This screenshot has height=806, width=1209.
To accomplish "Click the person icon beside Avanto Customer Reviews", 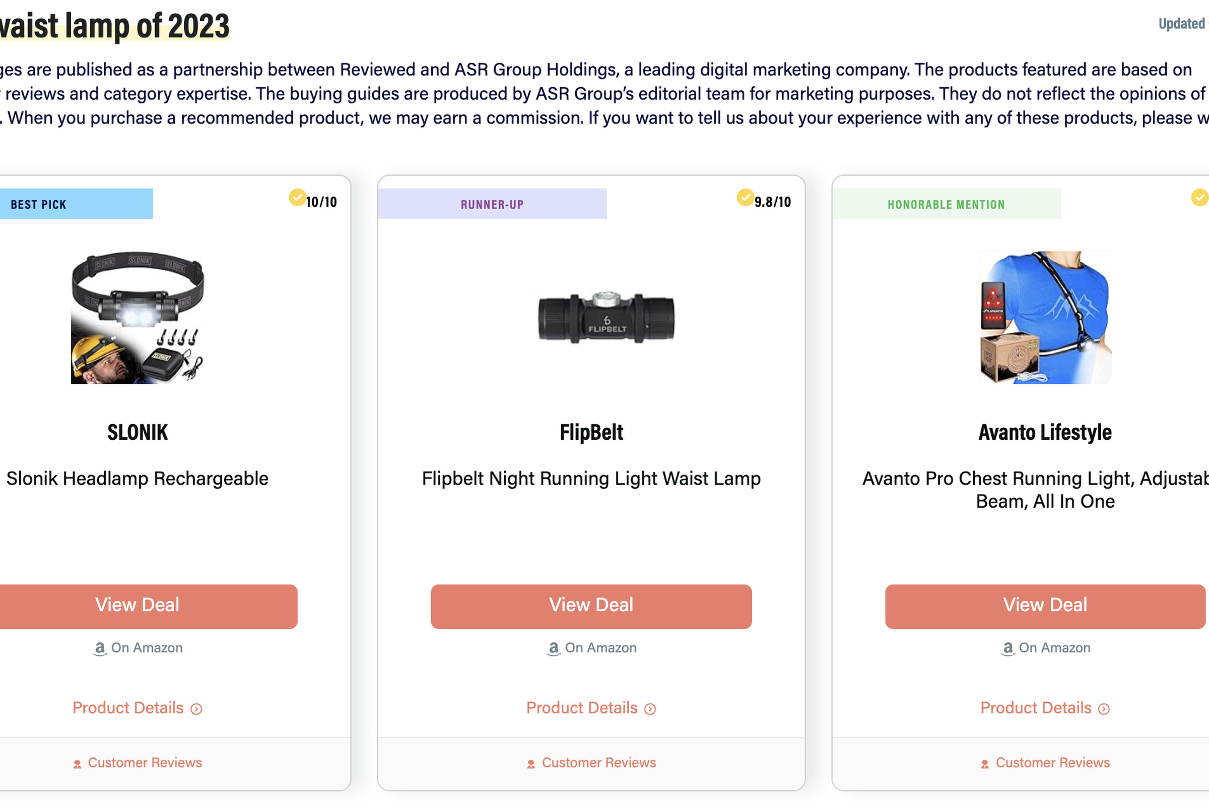I will click(984, 764).
